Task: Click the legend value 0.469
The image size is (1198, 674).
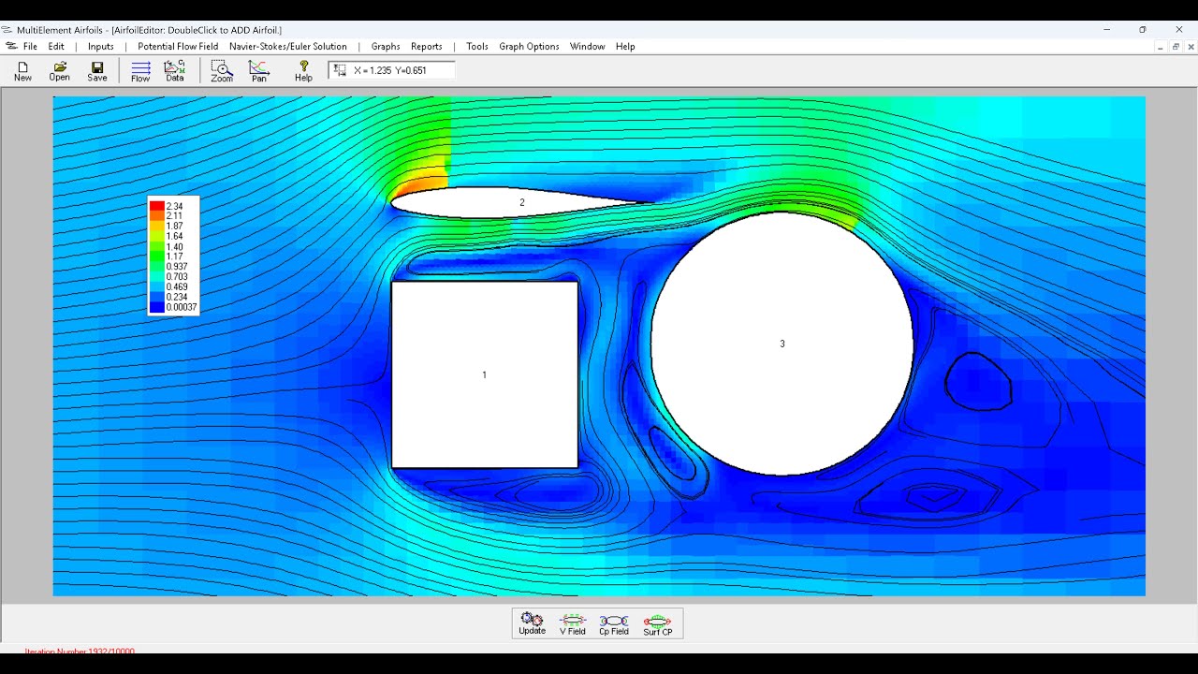Action: point(177,287)
